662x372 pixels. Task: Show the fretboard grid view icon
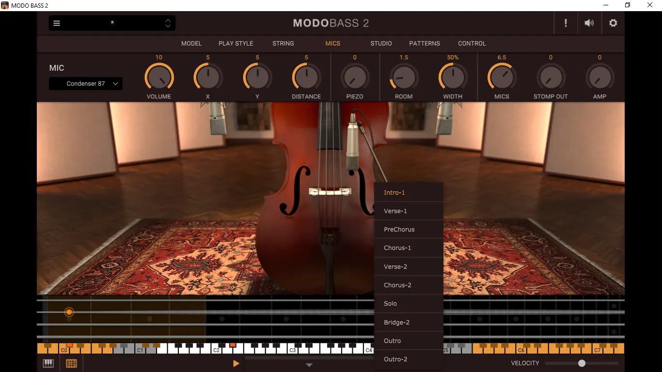[71, 363]
